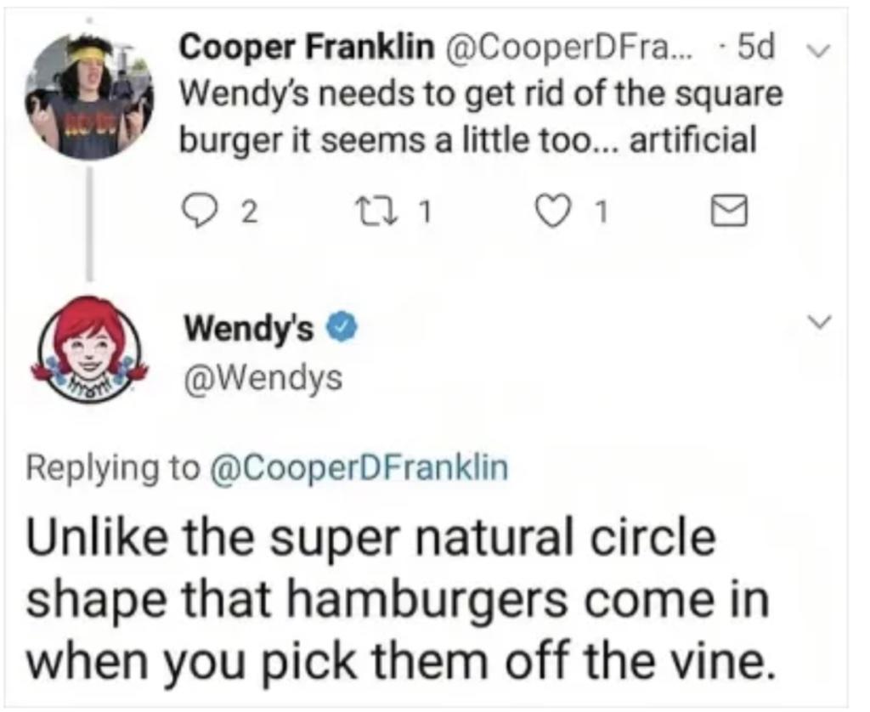The height and width of the screenshot is (712, 870).
Task: Open the tweet text about square burger
Action: coord(481,117)
